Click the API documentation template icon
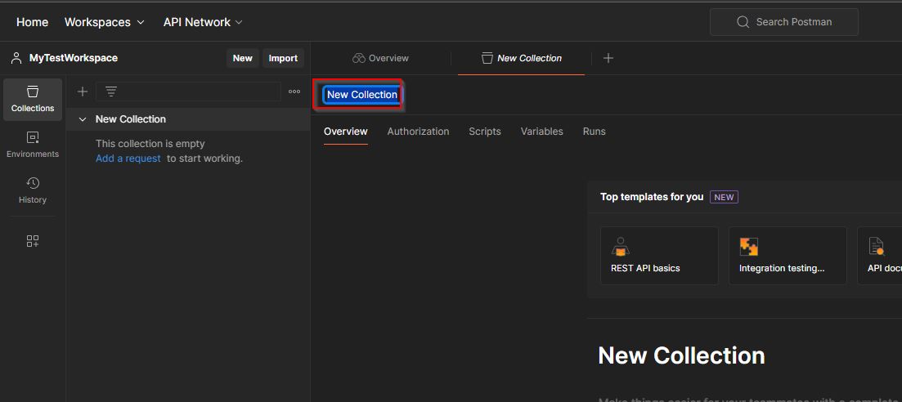This screenshot has width=902, height=402. [x=876, y=247]
